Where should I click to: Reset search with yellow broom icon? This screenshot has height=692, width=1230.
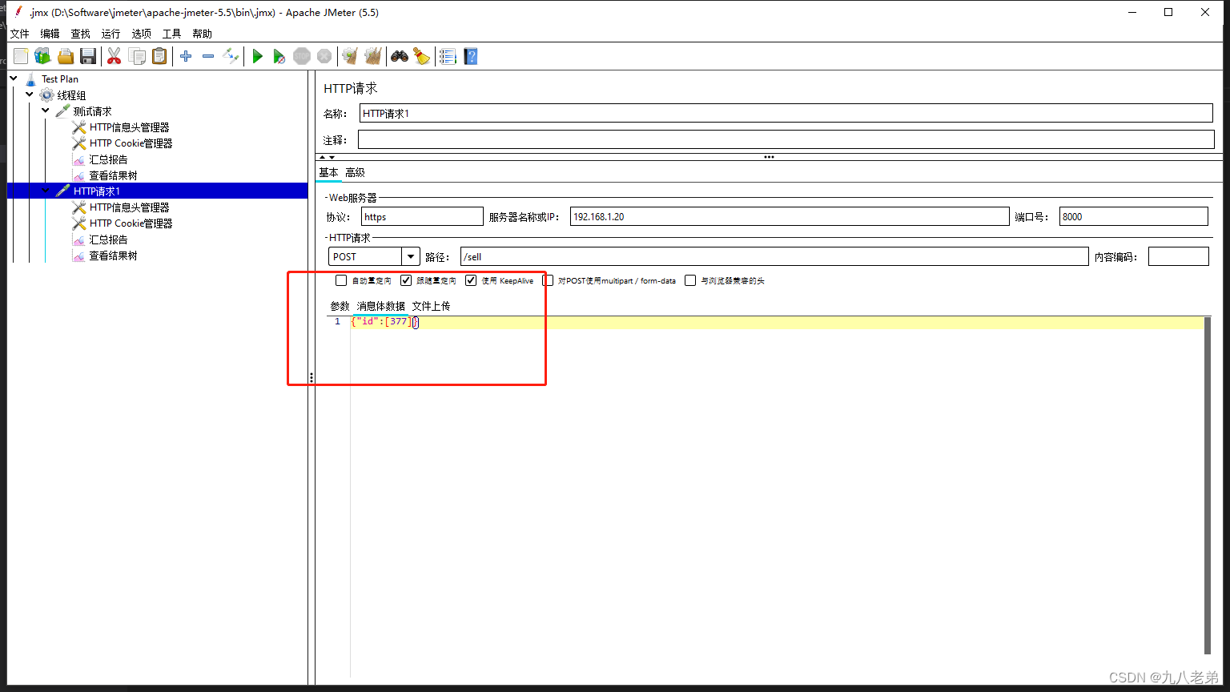click(x=421, y=56)
